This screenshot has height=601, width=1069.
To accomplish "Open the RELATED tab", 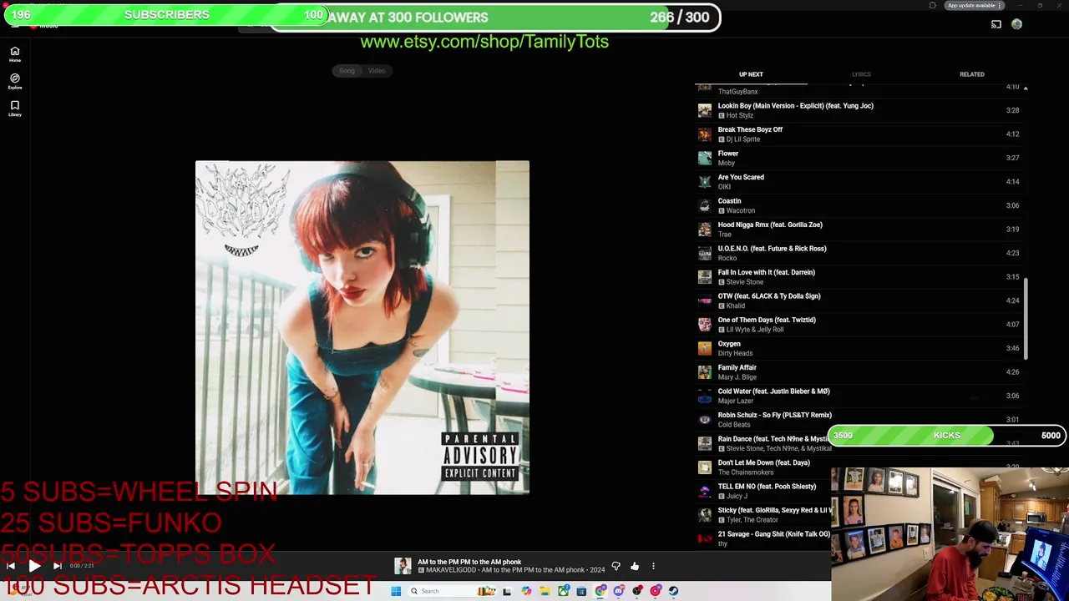I will point(971,74).
